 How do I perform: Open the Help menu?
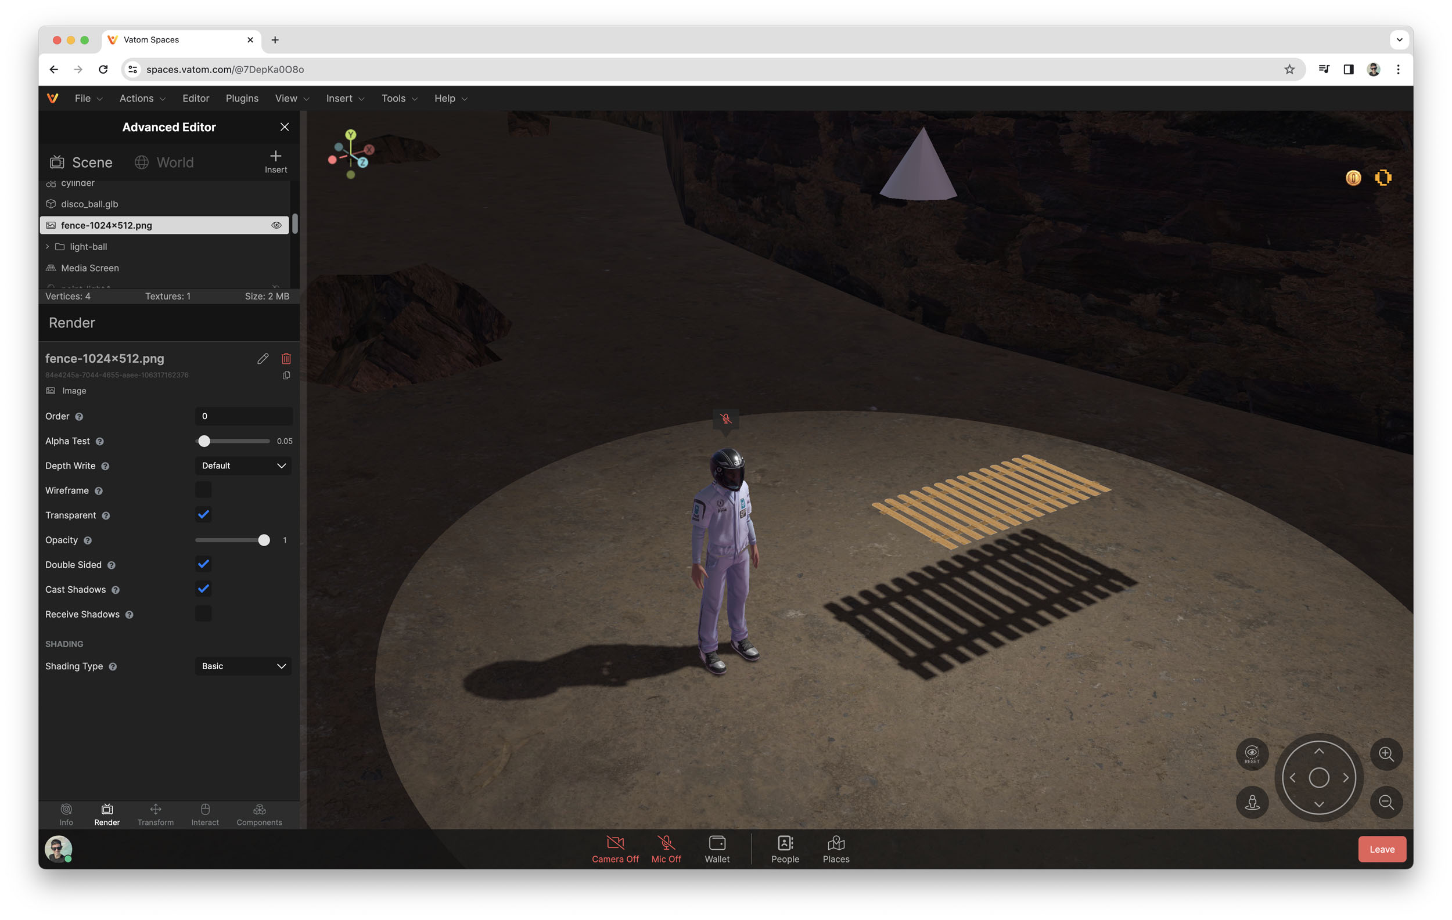pyautogui.click(x=451, y=98)
